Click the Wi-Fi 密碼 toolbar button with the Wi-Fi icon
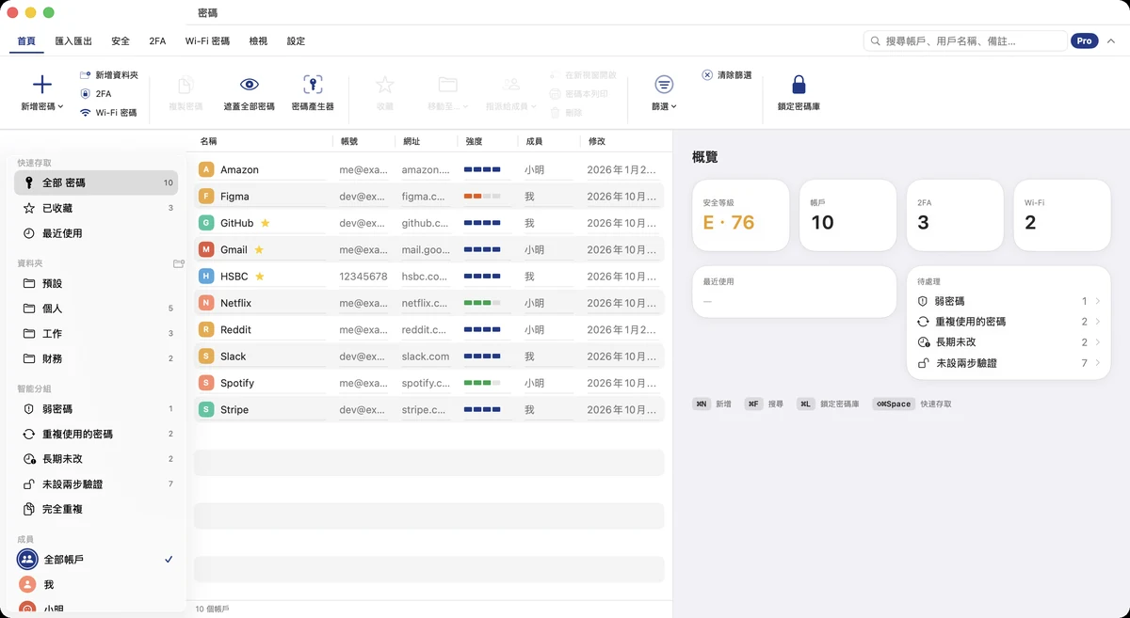The height and width of the screenshot is (618, 1130). (x=108, y=112)
